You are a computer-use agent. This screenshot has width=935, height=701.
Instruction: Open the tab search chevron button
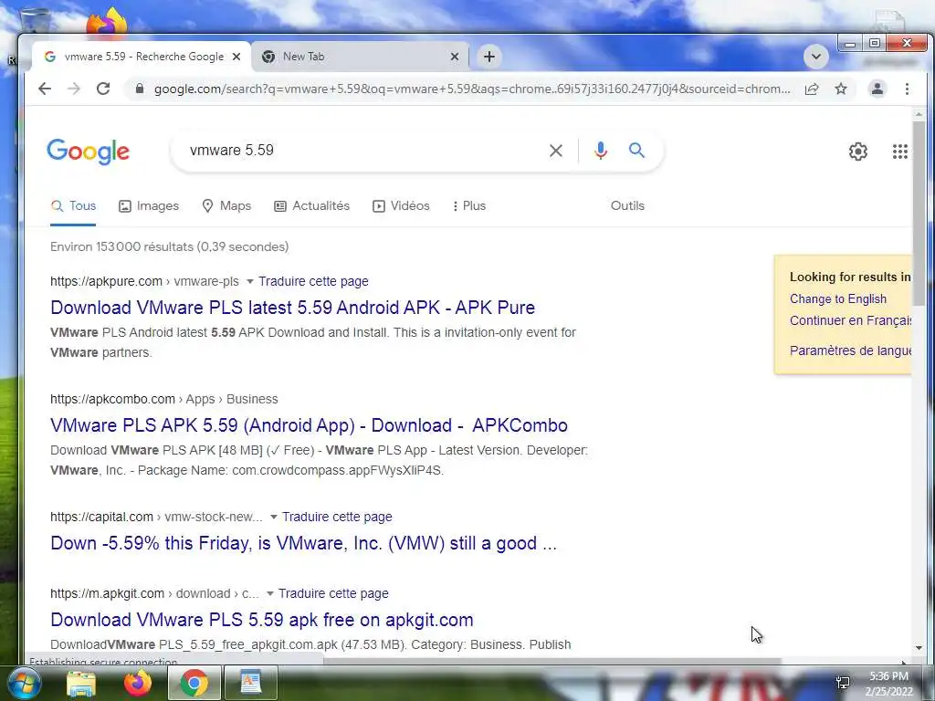point(815,57)
